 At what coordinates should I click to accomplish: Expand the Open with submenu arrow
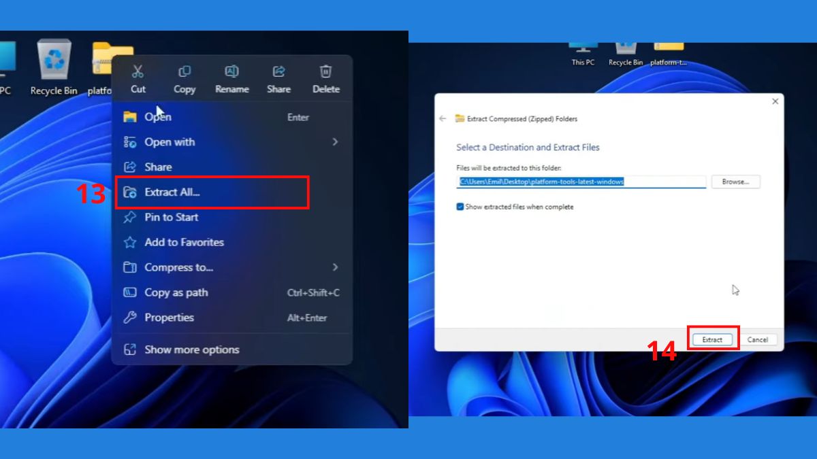335,142
